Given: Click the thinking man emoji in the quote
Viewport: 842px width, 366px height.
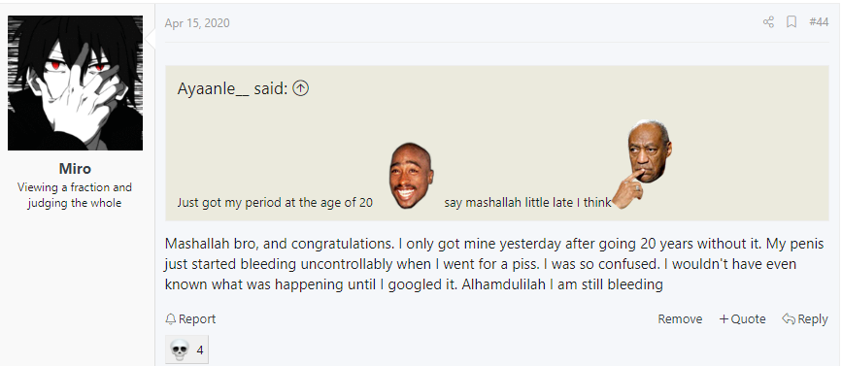Looking at the screenshot, I should pyautogui.click(x=642, y=164).
